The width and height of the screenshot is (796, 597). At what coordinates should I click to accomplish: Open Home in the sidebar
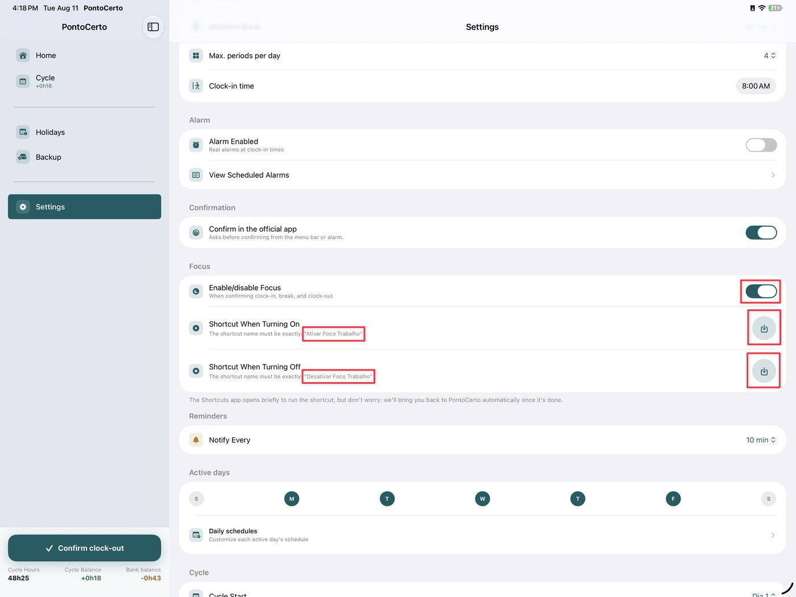tap(85, 55)
